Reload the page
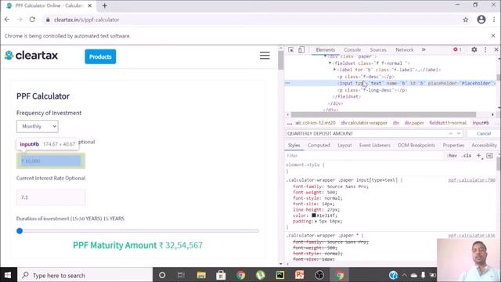Screen dimensions: 501x282 32,20
